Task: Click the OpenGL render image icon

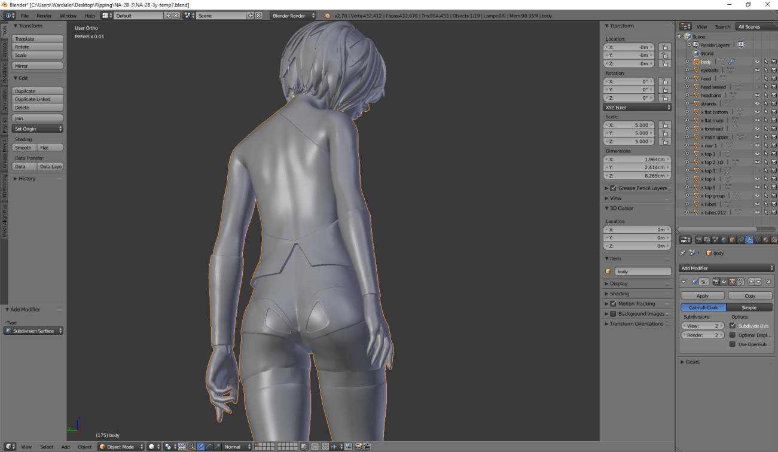Action: point(359,447)
